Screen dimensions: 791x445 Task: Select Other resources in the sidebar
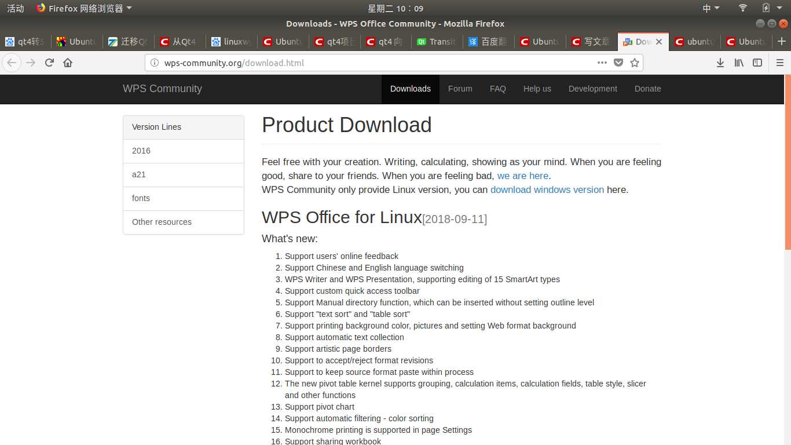(184, 222)
